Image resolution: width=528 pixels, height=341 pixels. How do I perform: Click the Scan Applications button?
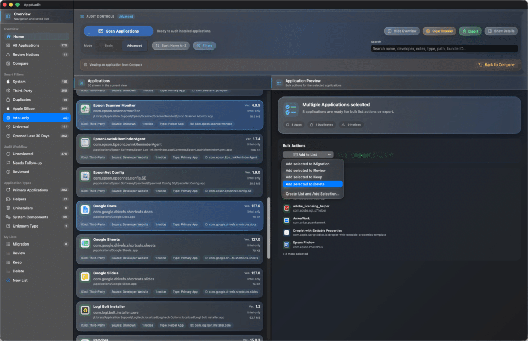(118, 31)
